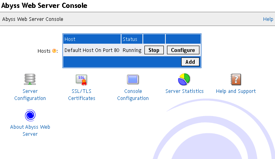Go to the Server Statistics link
This screenshot has width=275, height=159.
184,91
